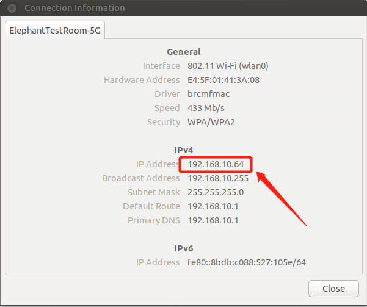Image resolution: width=367 pixels, height=307 pixels.
Task: Click the driver name brcmfmac
Action: click(x=209, y=94)
